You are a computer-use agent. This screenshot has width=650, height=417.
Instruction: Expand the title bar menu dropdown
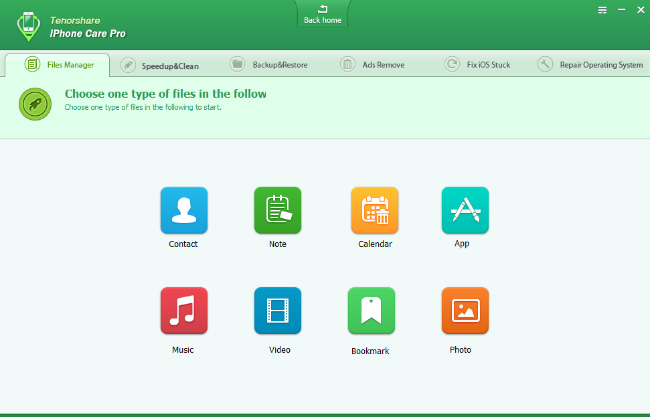[x=602, y=10]
